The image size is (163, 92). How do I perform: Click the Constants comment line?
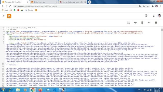pos(12,65)
